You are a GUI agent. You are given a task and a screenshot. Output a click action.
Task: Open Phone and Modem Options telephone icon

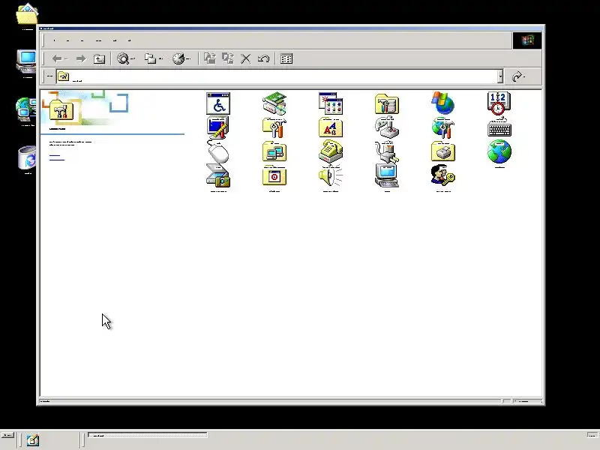pyautogui.click(x=331, y=152)
